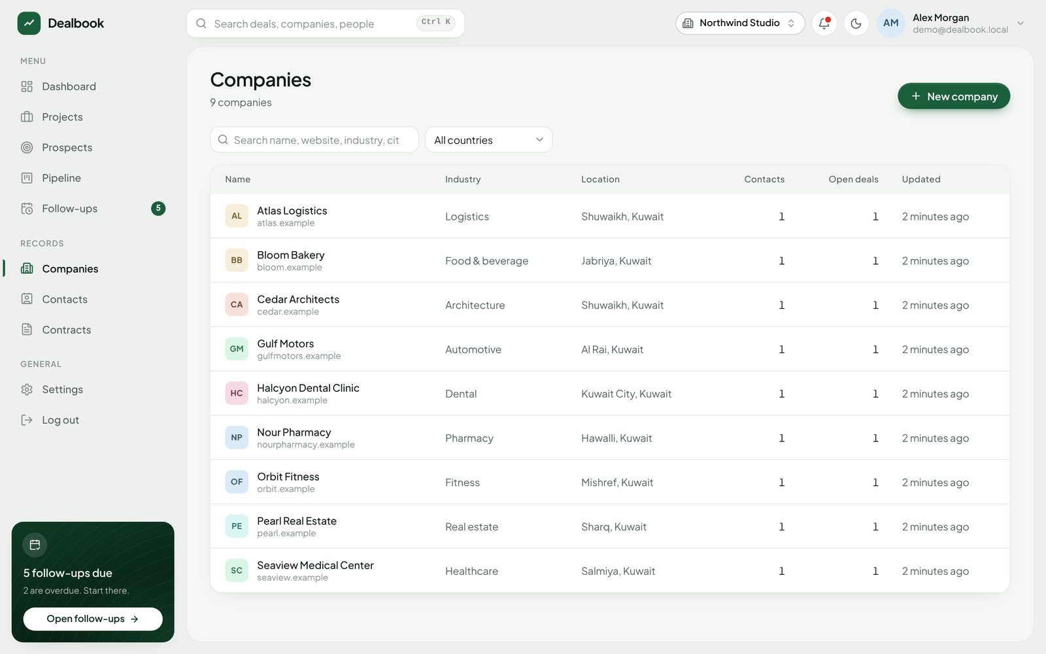This screenshot has width=1046, height=654.
Task: Click the New company button
Action: (x=954, y=96)
